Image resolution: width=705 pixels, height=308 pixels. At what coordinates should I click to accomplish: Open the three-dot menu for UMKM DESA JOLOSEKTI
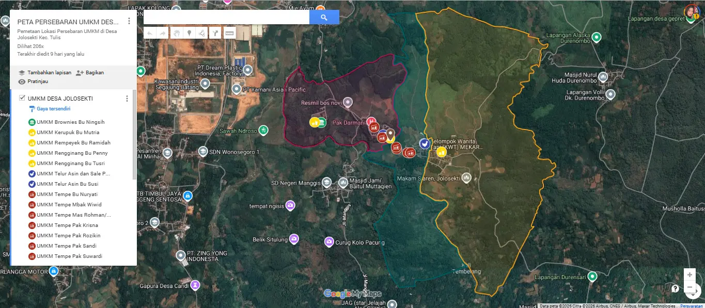click(127, 99)
